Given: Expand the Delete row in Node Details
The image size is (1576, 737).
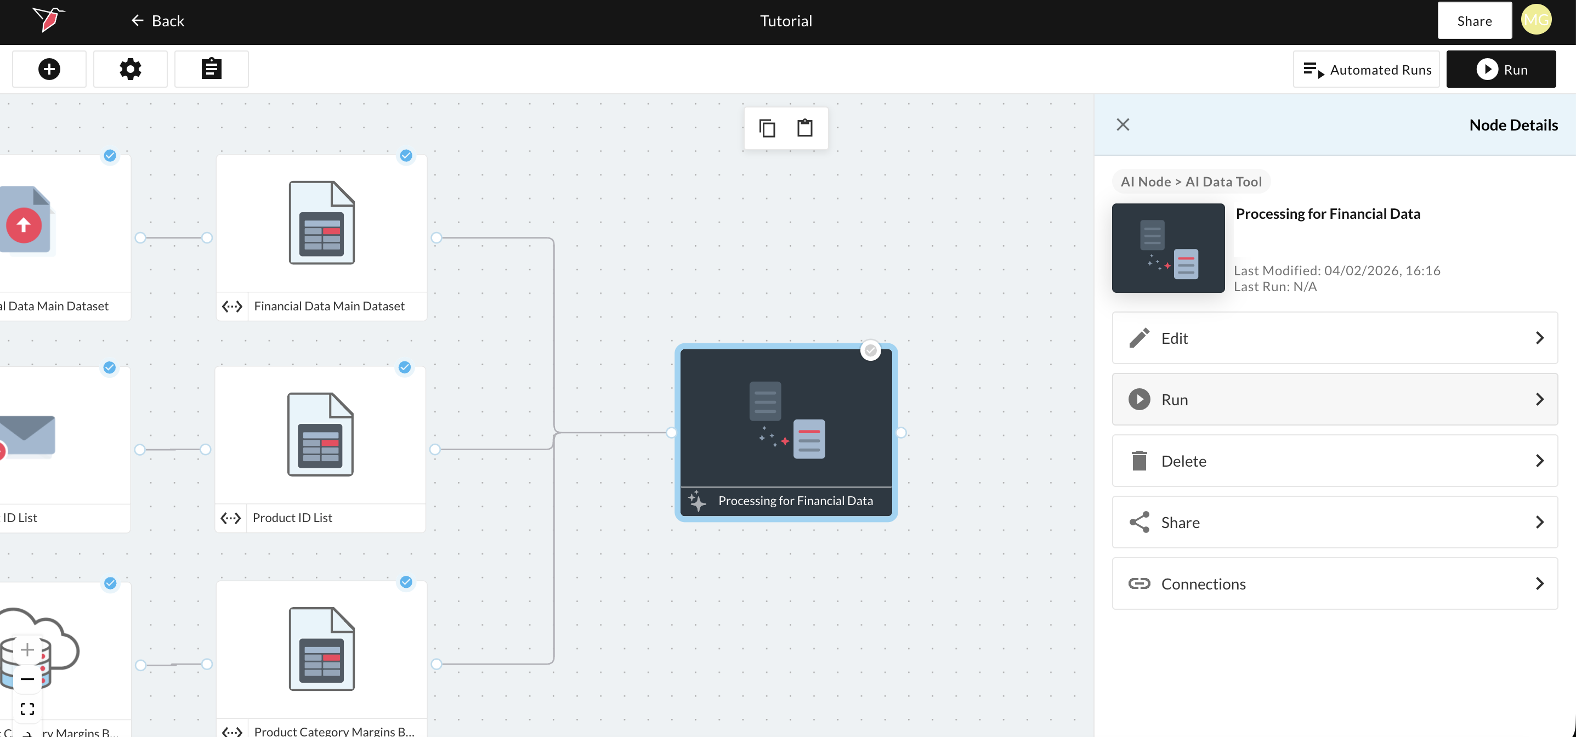Looking at the screenshot, I should [1334, 461].
